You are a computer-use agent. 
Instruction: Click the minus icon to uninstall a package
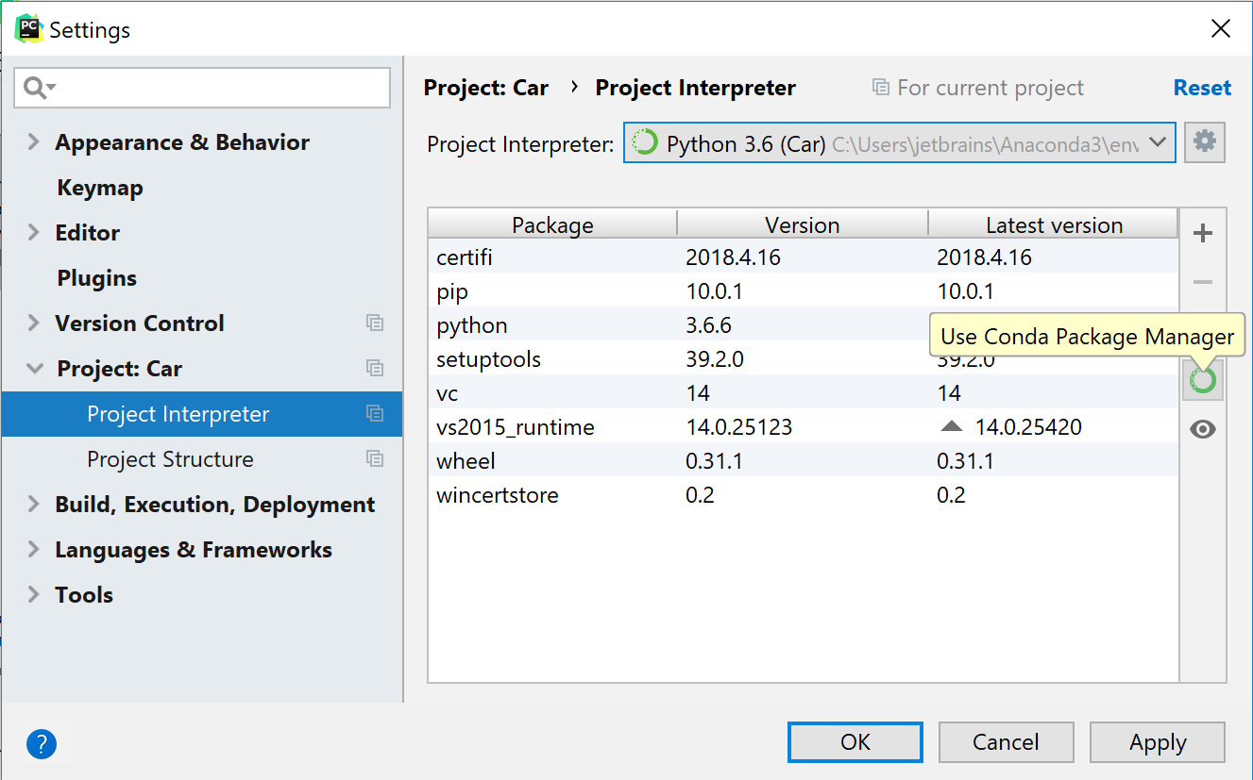pos(1203,282)
